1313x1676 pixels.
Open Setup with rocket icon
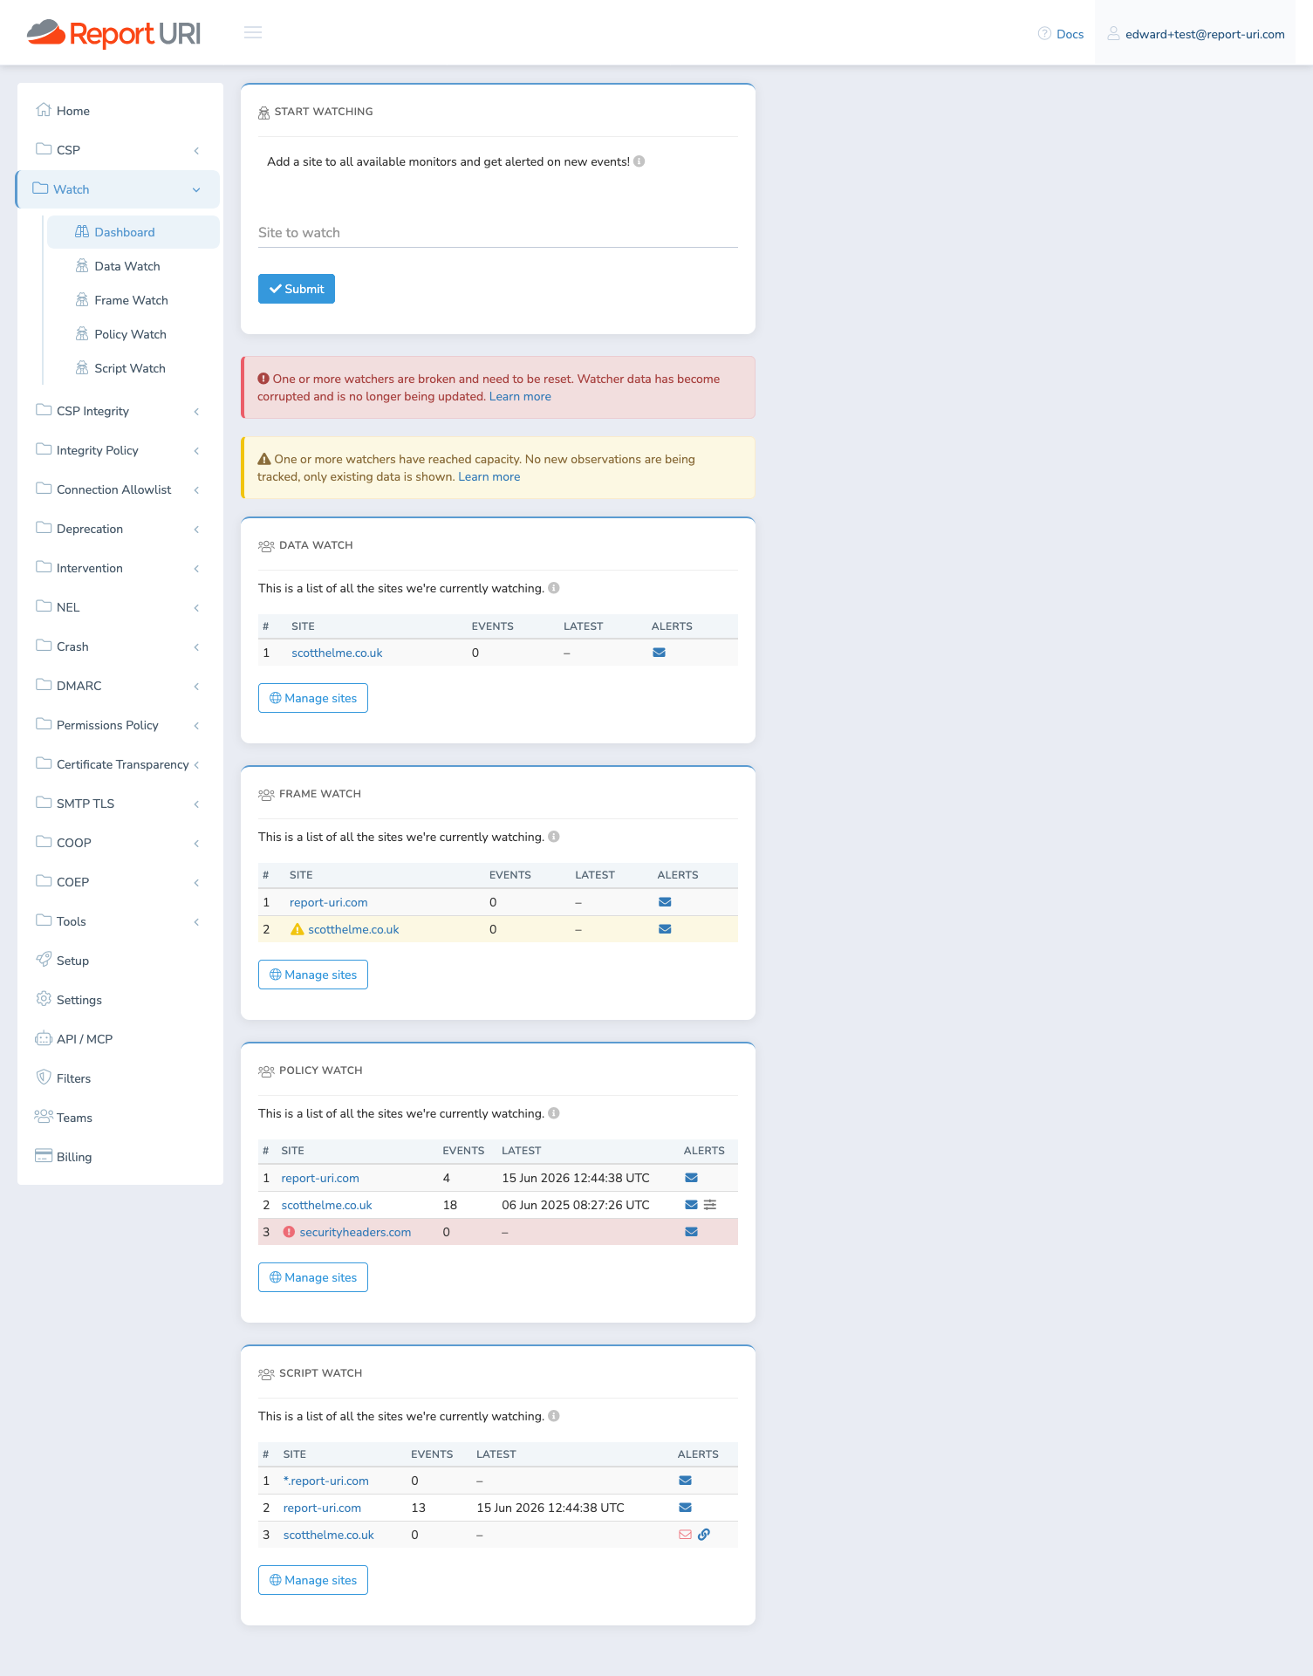(120, 961)
